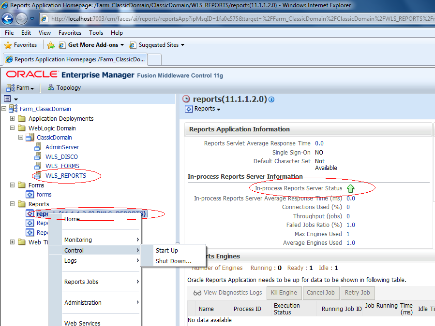Screen dimensions: 435x326
Task: Open the Monitoring submenu
Action: pyautogui.click(x=94, y=240)
